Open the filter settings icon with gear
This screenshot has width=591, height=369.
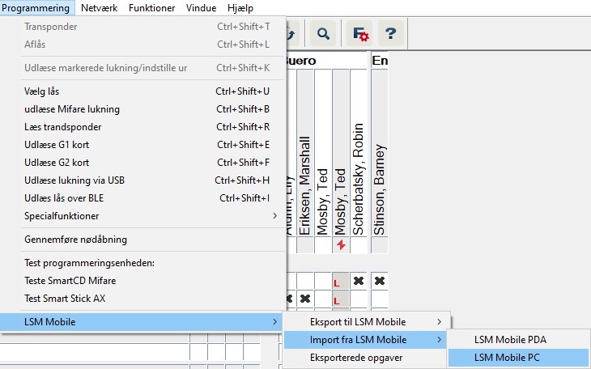pos(359,34)
